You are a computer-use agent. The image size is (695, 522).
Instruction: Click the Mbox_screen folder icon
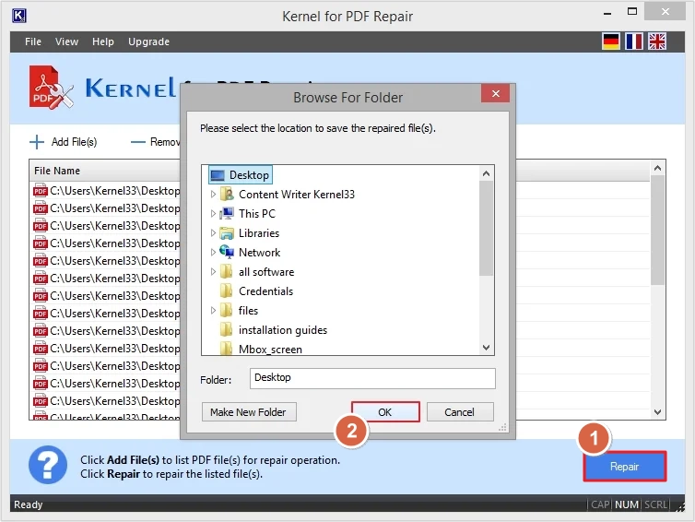point(226,349)
